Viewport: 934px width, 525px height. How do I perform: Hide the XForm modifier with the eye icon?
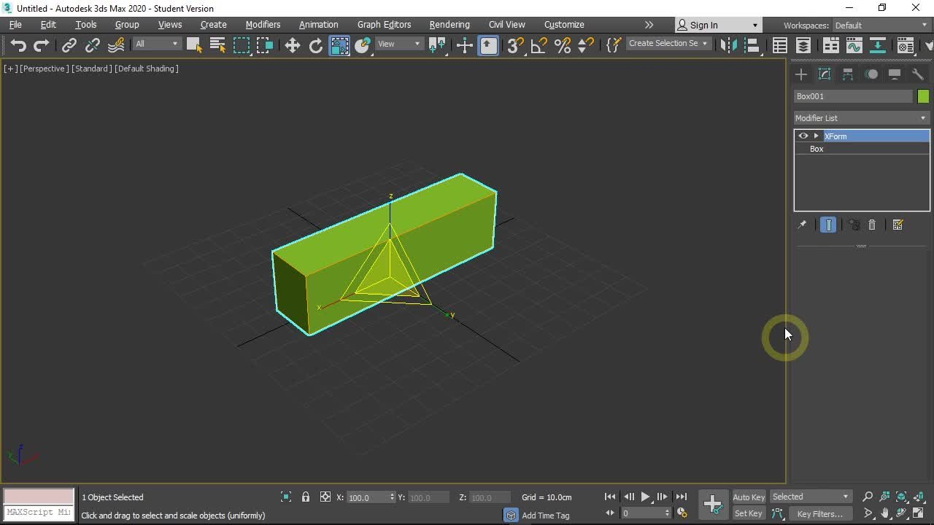click(803, 136)
